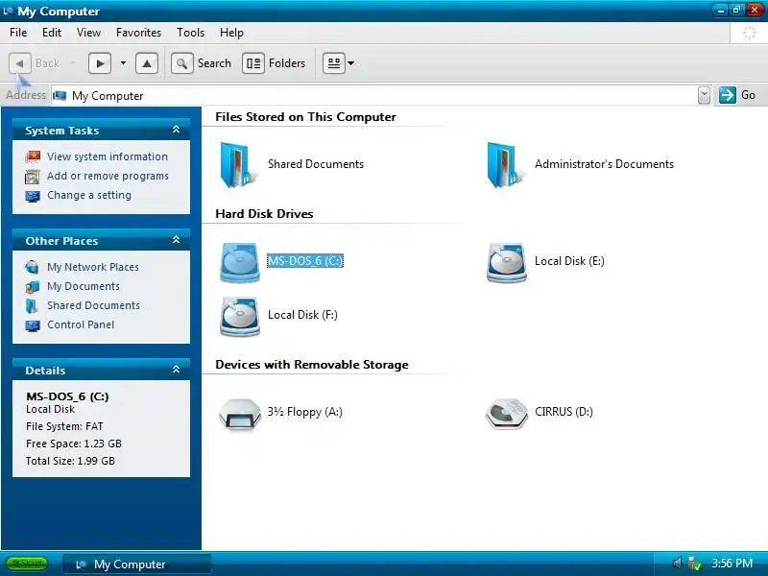Open Shared Documents in Other Places
768x576 pixels.
click(x=93, y=305)
